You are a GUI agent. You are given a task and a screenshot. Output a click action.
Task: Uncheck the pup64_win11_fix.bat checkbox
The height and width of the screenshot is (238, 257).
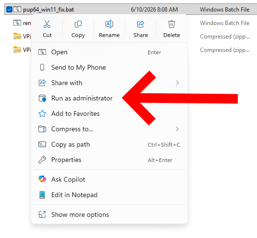[9, 9]
